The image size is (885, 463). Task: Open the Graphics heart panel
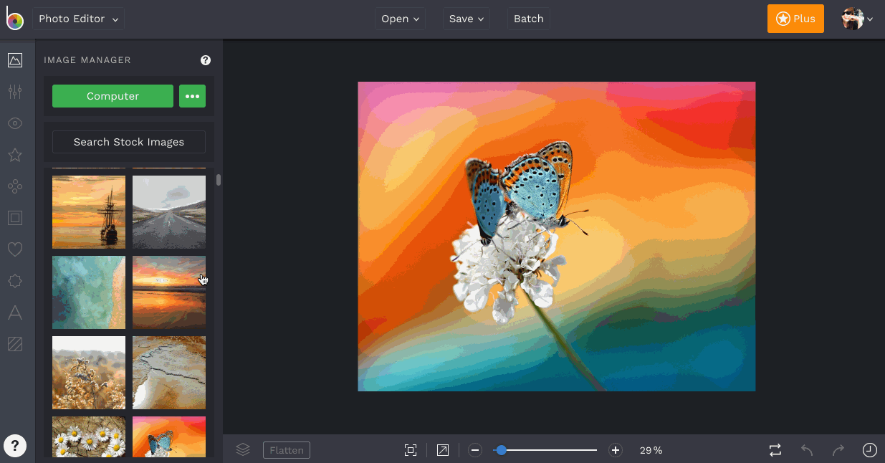(15, 249)
